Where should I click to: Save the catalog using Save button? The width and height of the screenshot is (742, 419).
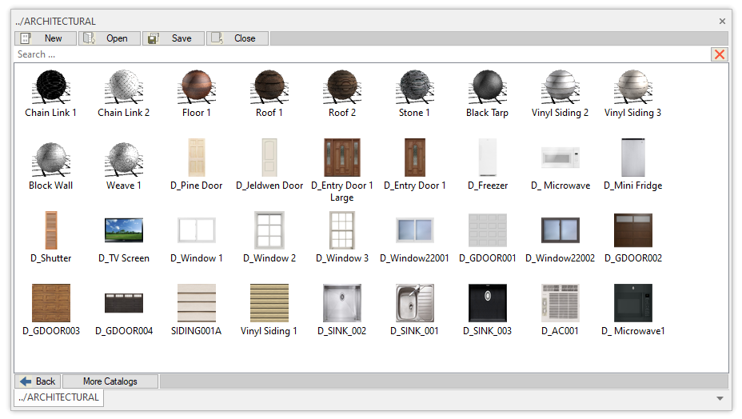click(174, 38)
